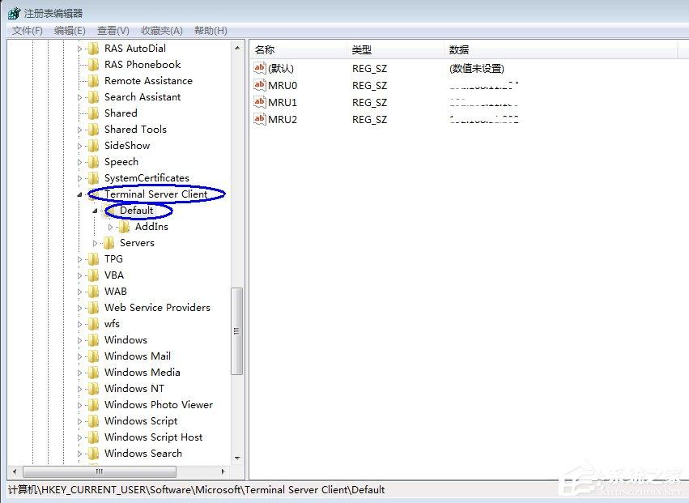Viewport: 689px width, 503px height.
Task: Click the TPG folder icon
Action: tap(93, 259)
